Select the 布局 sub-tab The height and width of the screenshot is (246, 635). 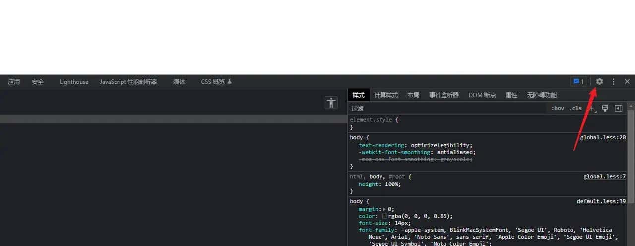pyautogui.click(x=413, y=95)
